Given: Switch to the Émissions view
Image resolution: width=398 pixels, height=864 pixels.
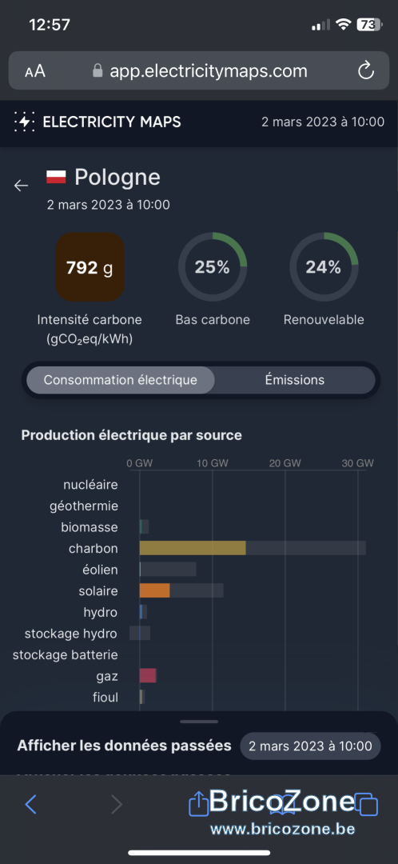Looking at the screenshot, I should click(x=295, y=380).
